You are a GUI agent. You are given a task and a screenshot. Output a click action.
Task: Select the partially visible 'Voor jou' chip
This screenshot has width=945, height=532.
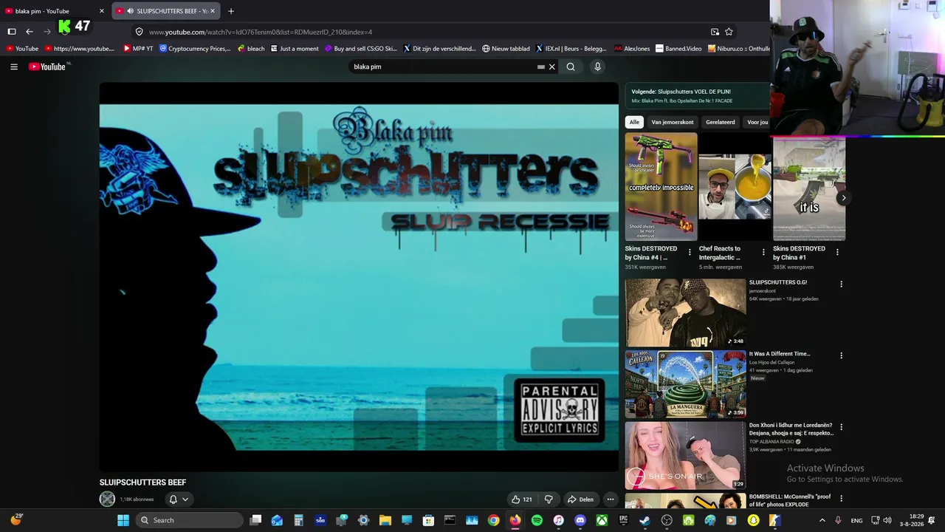click(x=757, y=122)
